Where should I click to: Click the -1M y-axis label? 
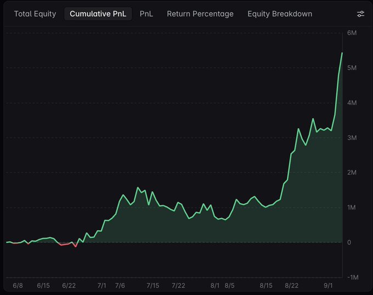click(x=353, y=277)
